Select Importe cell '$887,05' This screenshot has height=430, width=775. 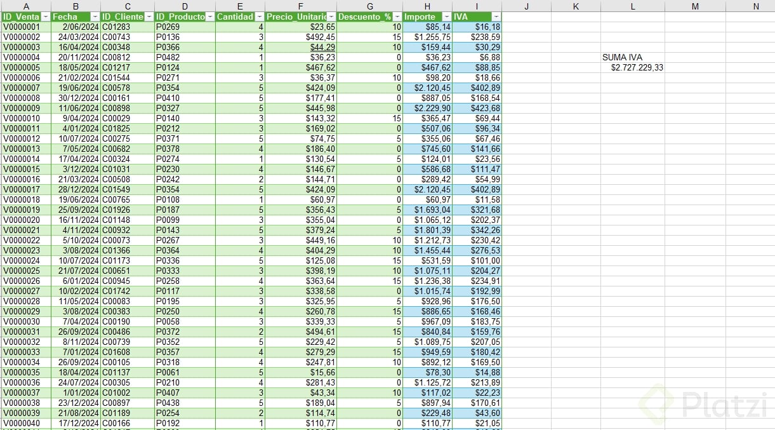pyautogui.click(x=427, y=98)
